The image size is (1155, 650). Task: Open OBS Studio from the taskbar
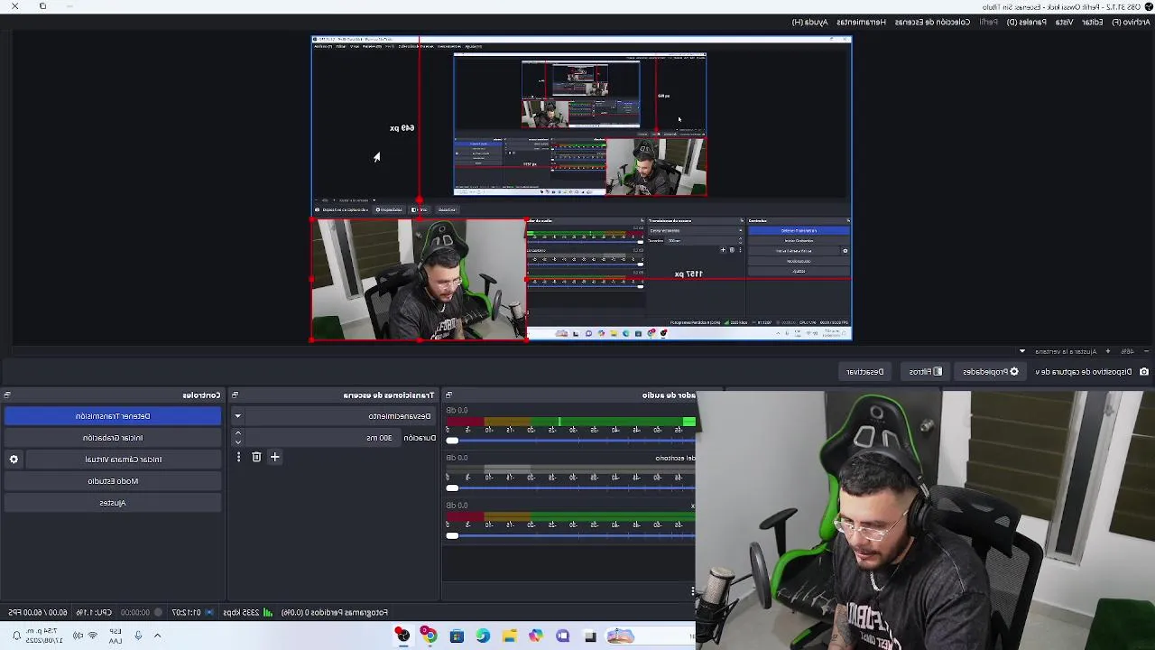402,636
